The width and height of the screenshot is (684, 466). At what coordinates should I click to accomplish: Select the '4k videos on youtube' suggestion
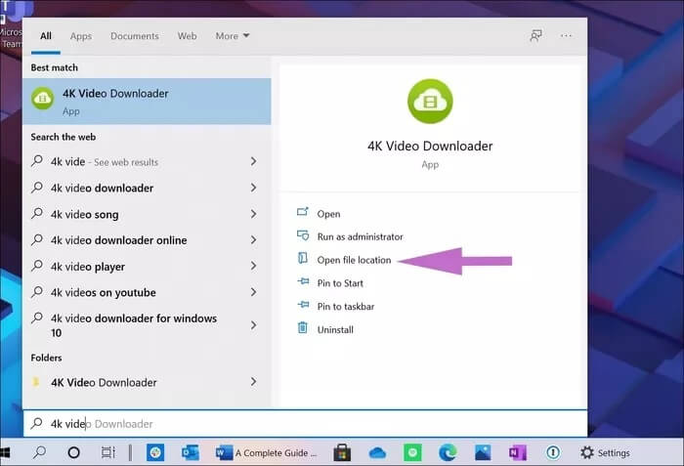[147, 292]
